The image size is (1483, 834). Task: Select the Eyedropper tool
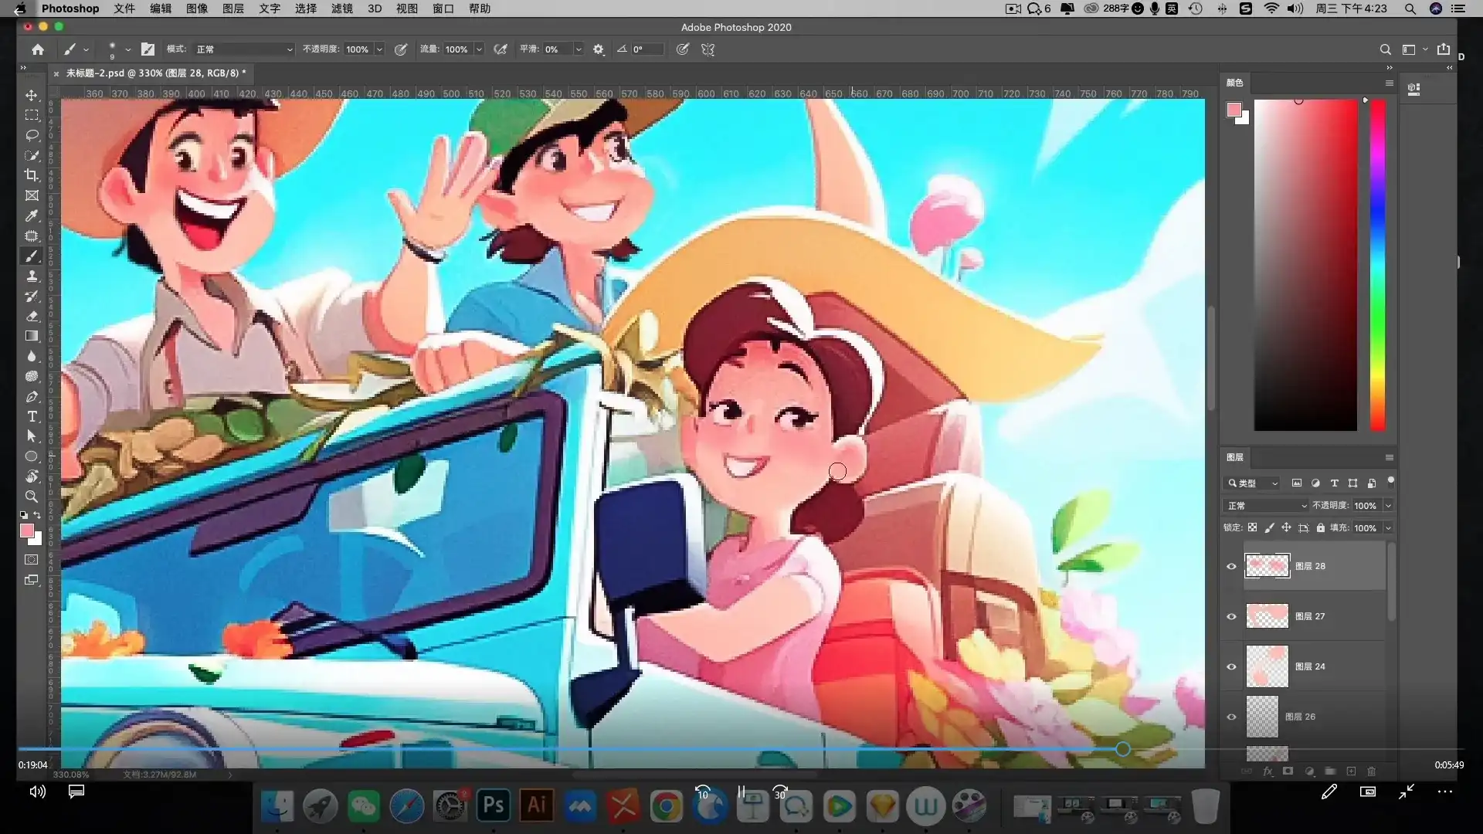(32, 215)
